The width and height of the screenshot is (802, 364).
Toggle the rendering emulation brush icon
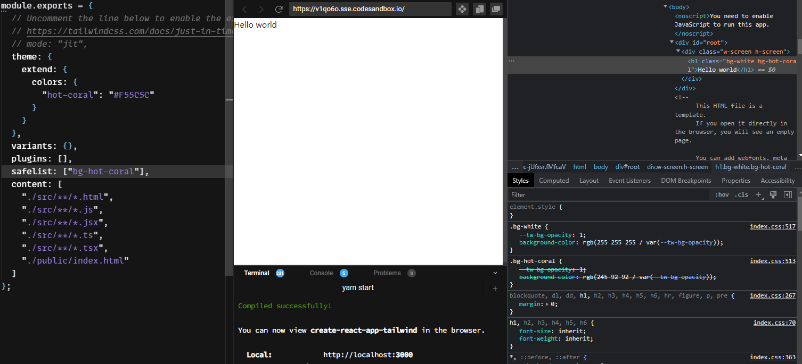(x=773, y=194)
